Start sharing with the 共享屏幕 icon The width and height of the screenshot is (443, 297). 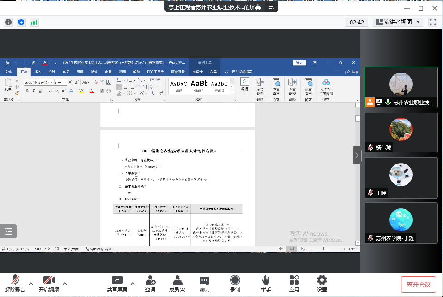[x=117, y=284]
